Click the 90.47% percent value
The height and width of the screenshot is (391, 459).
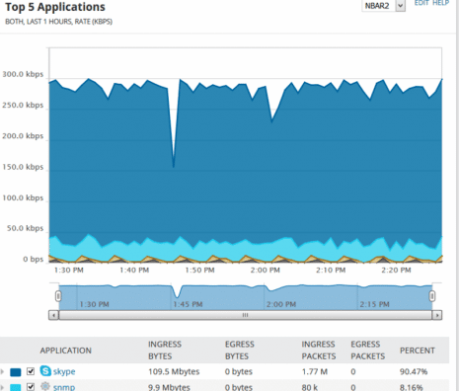click(x=414, y=372)
